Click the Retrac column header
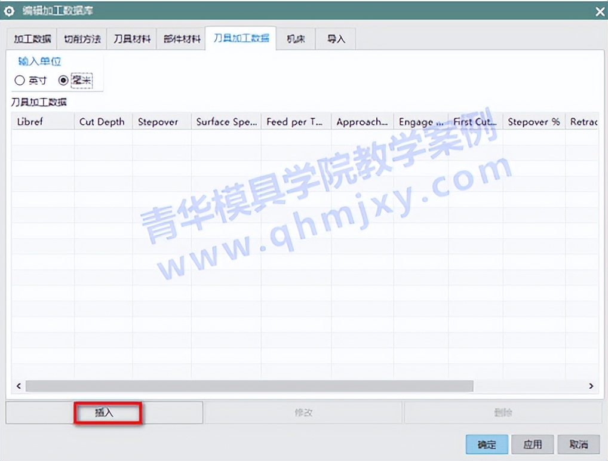Image resolution: width=608 pixels, height=461 pixels. pos(582,122)
